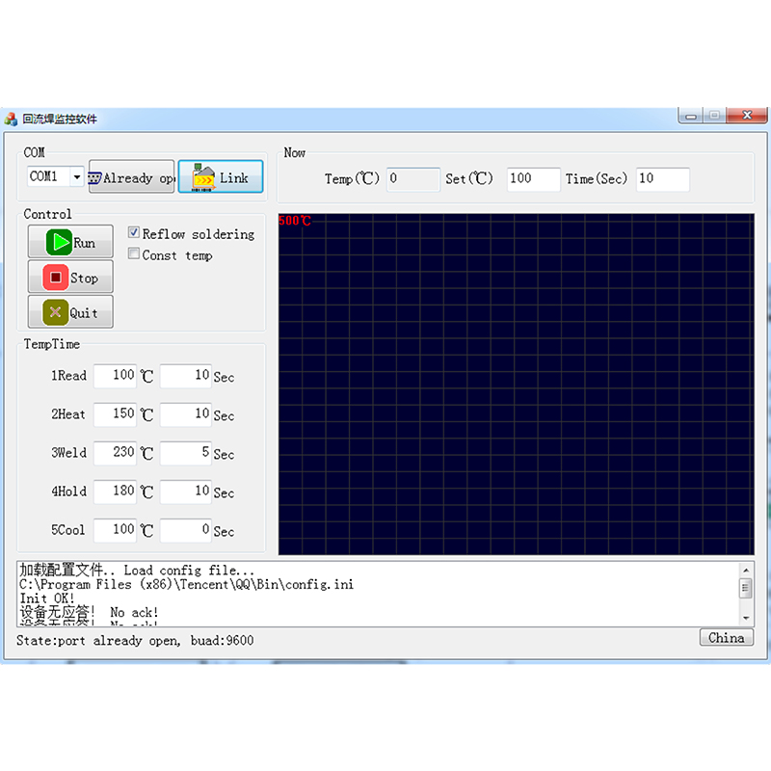Click the app icon in title bar
This screenshot has width=771, height=771.
(x=12, y=120)
